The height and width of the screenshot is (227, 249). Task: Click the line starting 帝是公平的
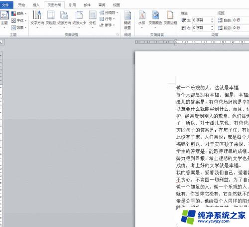coord(213,201)
